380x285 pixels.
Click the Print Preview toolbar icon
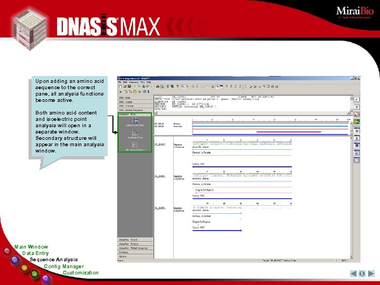pos(162,87)
